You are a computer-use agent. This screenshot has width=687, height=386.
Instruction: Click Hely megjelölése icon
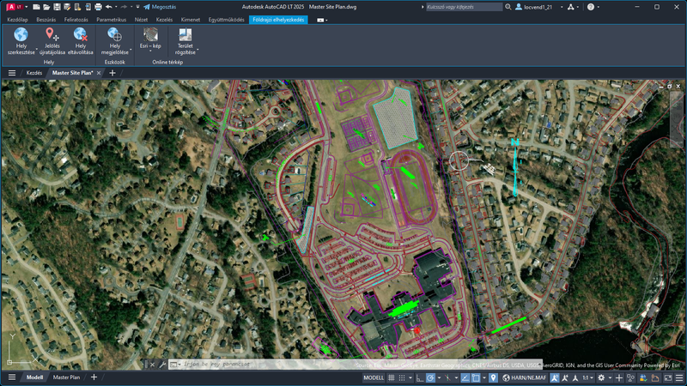[x=114, y=34]
